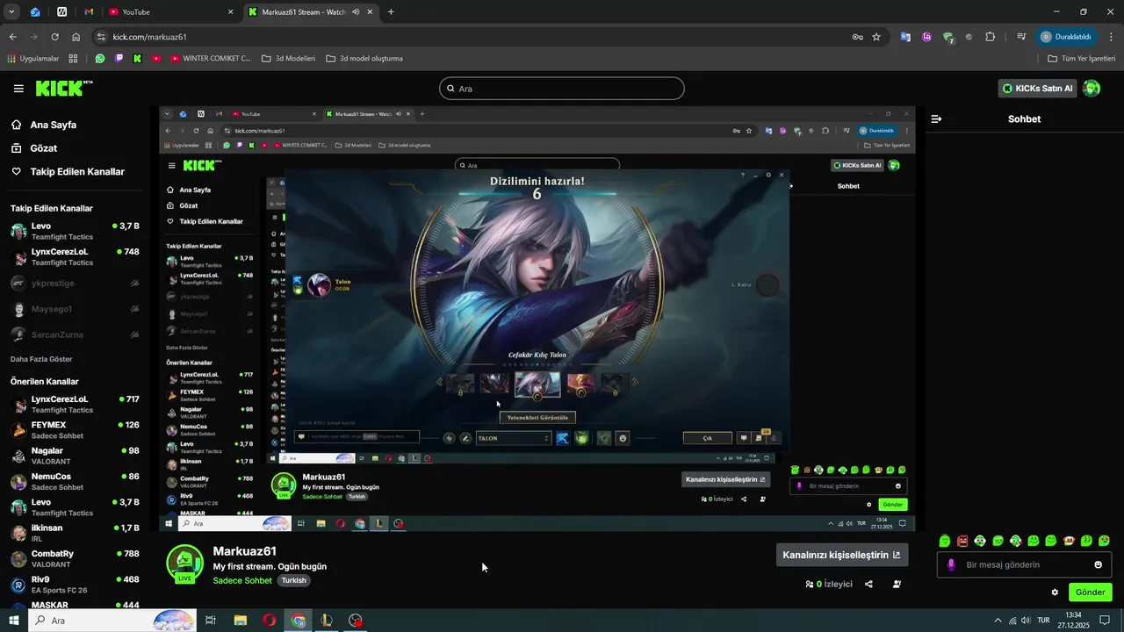Click the Bir mesaj gönderin chat input
Viewport: 1124px width, 632px height.
(1025, 564)
